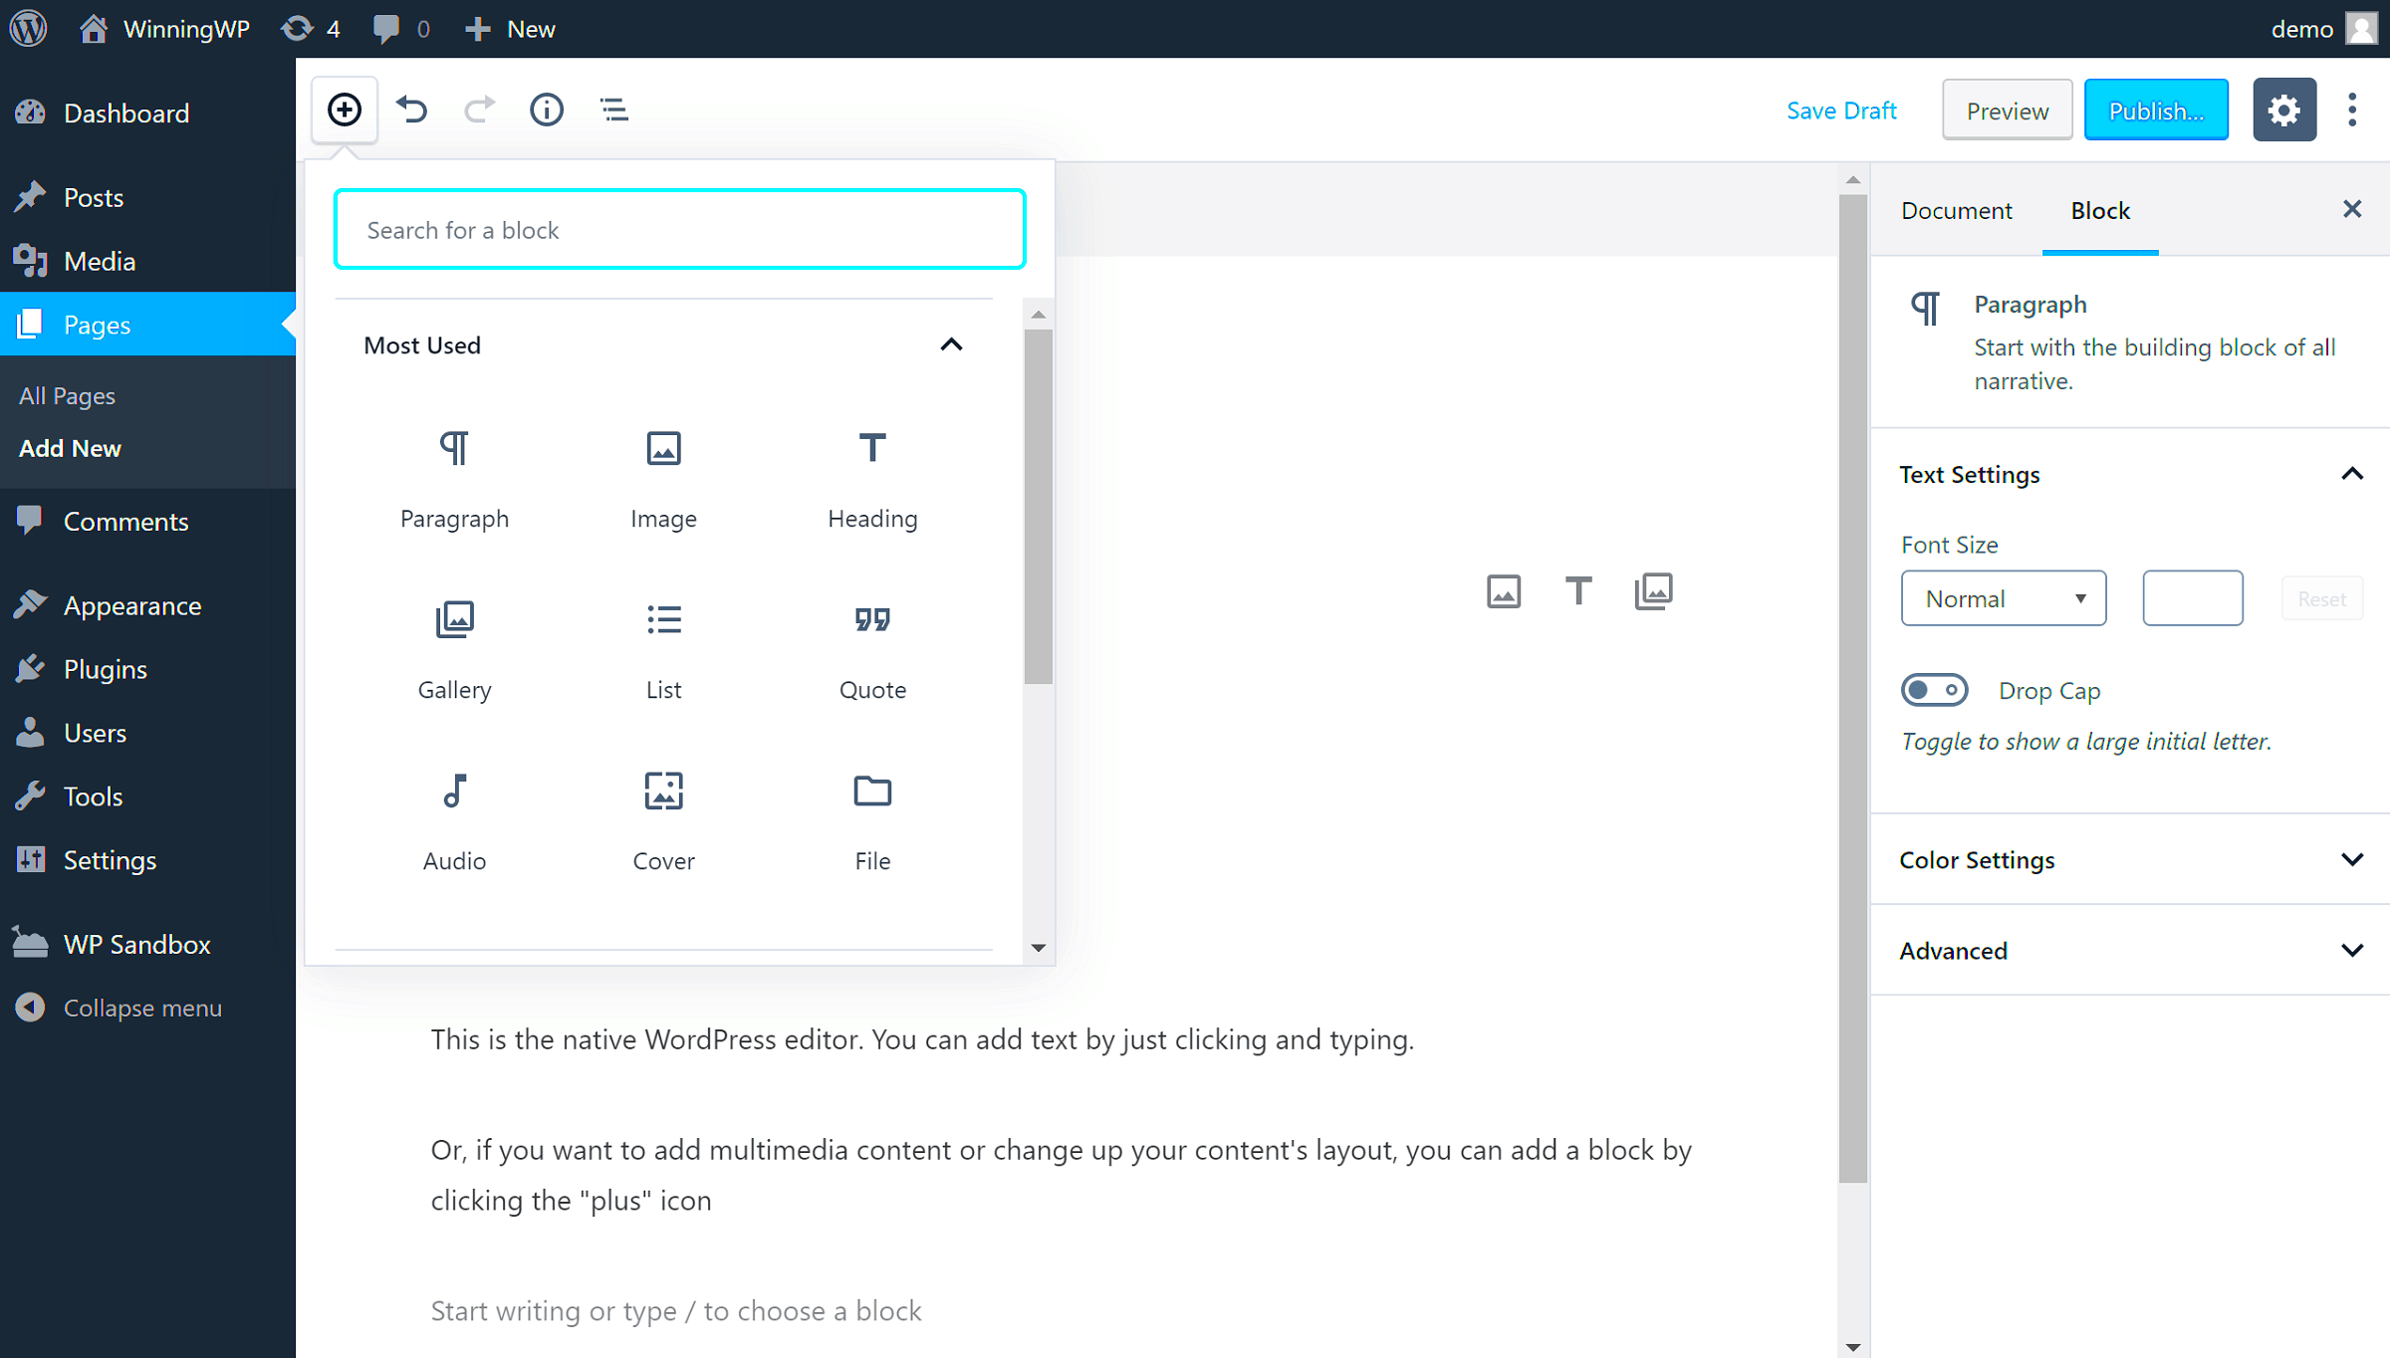Click the Cover block icon
Viewport: 2390px width, 1358px height.
tap(663, 790)
